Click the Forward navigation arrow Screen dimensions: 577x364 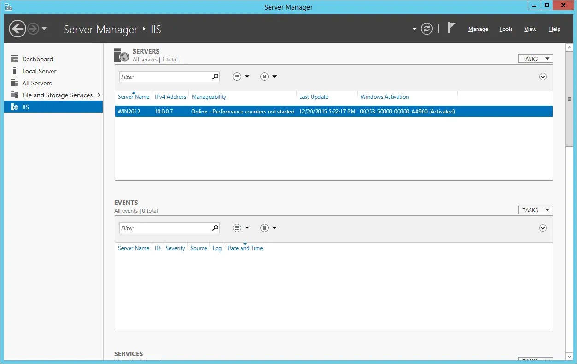(33, 29)
